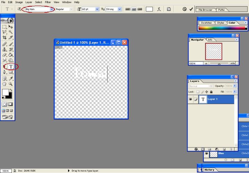This screenshot has width=249, height=173.
Task: Open the Image menu
Action: pos(19,2)
